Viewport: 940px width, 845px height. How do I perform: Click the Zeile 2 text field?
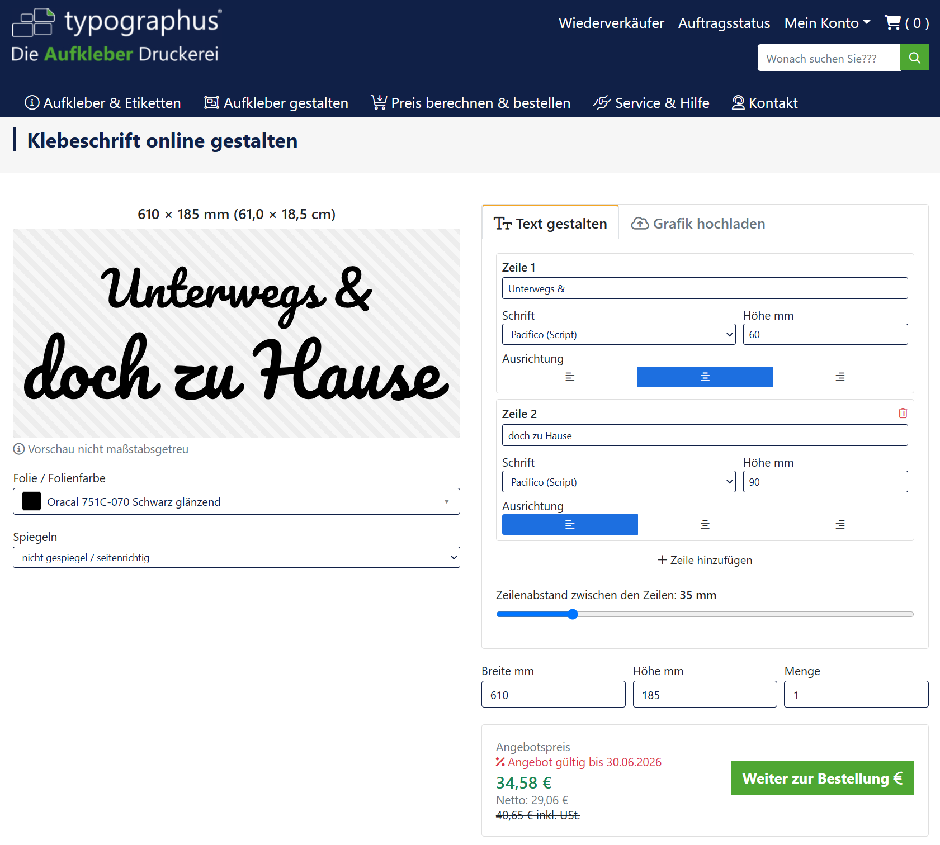pyautogui.click(x=705, y=435)
